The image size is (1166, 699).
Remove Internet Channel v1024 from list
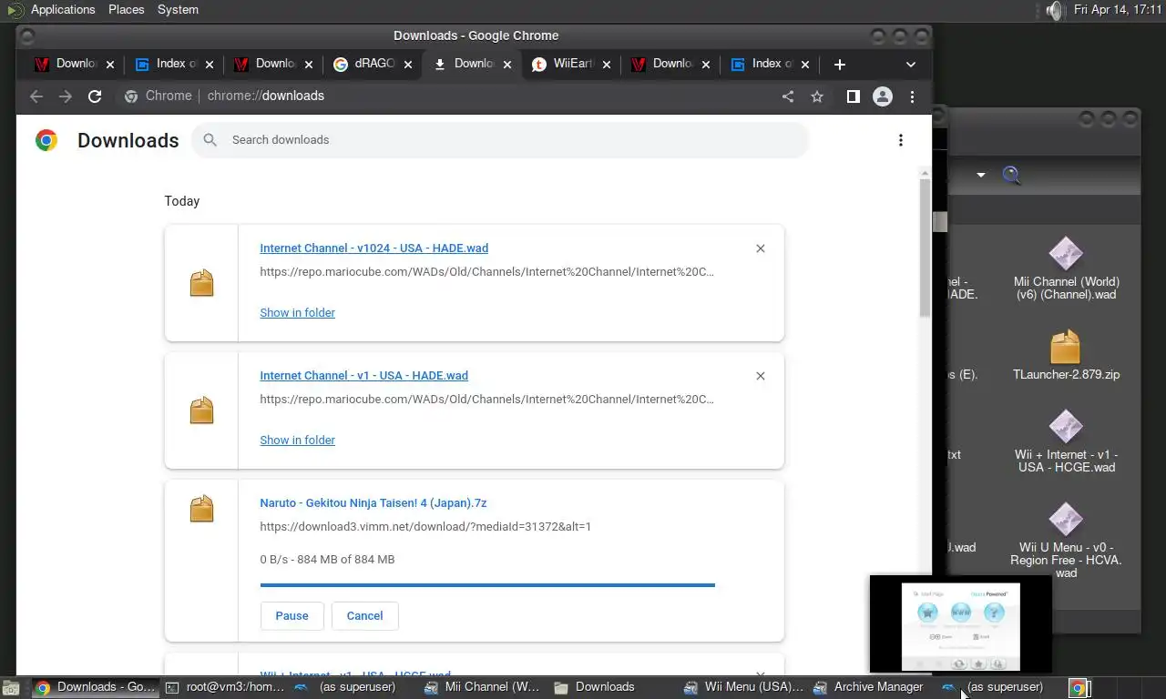(761, 248)
